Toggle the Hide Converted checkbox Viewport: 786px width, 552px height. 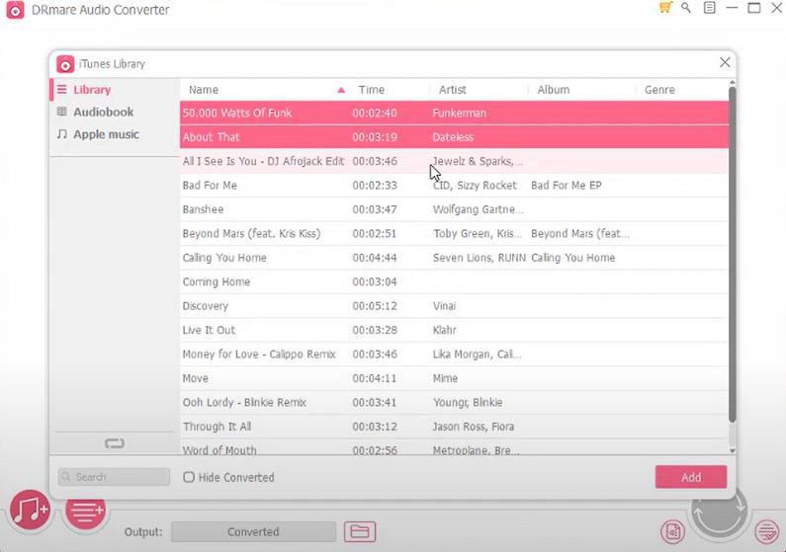coord(189,477)
